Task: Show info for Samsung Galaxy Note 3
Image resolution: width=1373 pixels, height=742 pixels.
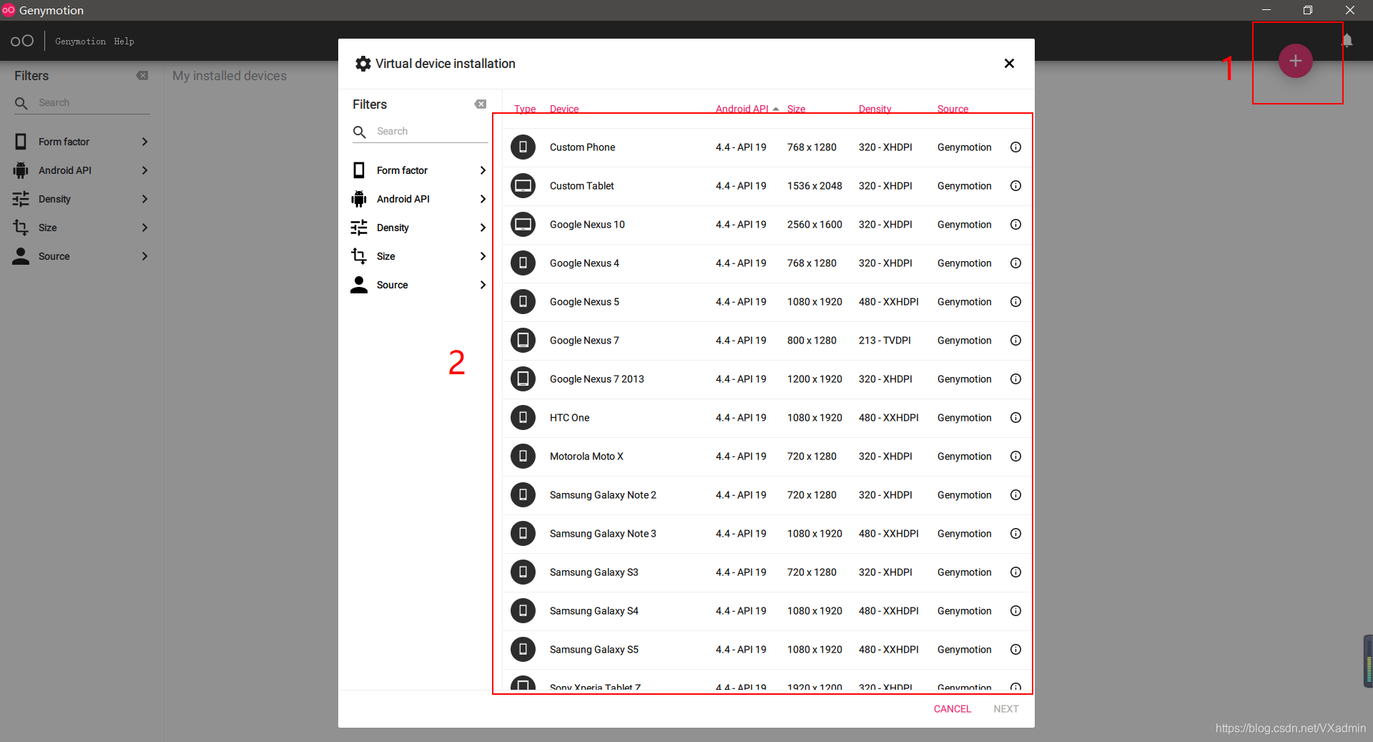Action: pos(1015,534)
